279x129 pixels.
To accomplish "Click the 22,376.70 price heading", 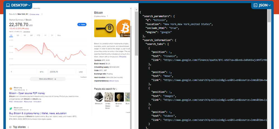I will (x=19, y=24).
